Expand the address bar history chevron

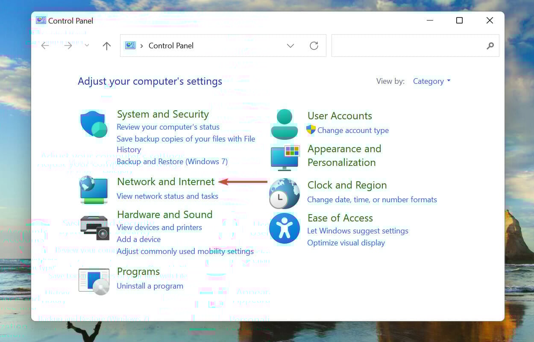[290, 46]
